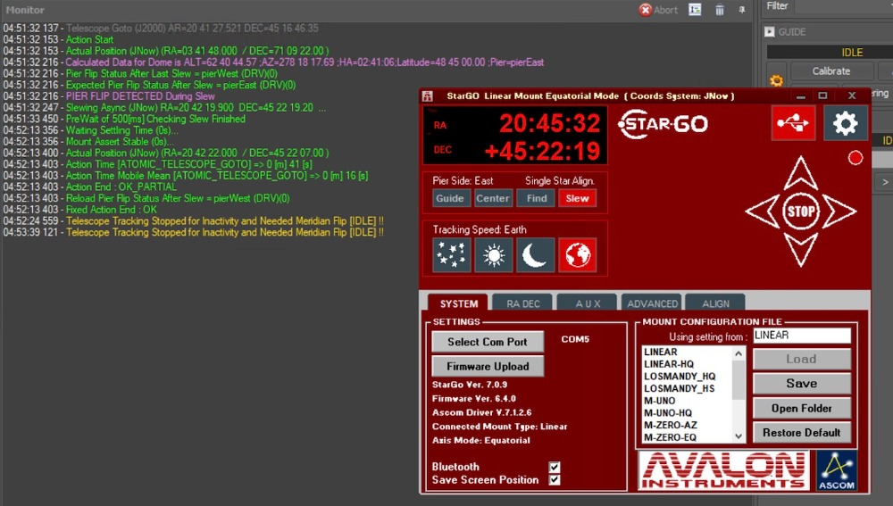Viewport: 893px width, 506px height.
Task: Click the StarGO window title icon
Action: pos(428,96)
